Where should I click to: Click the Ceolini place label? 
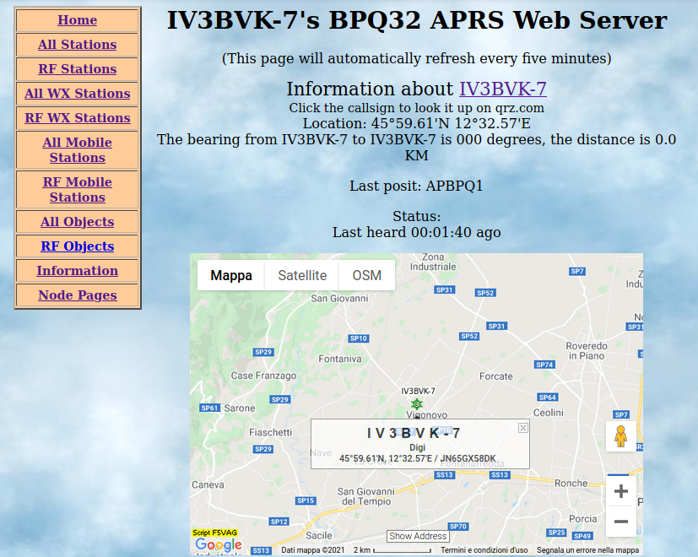[549, 413]
